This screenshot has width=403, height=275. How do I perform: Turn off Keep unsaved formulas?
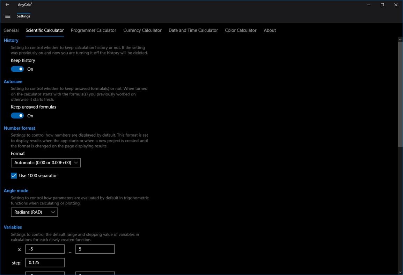pos(17,115)
